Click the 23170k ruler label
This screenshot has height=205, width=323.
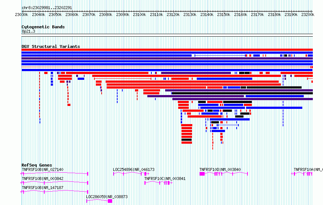257,15
